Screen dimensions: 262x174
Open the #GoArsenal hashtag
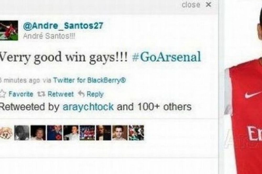pos(166,57)
